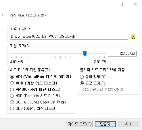Select the QCOW (QEMU Copy-On-Write) option
142x130 pixels.
tap(38, 102)
